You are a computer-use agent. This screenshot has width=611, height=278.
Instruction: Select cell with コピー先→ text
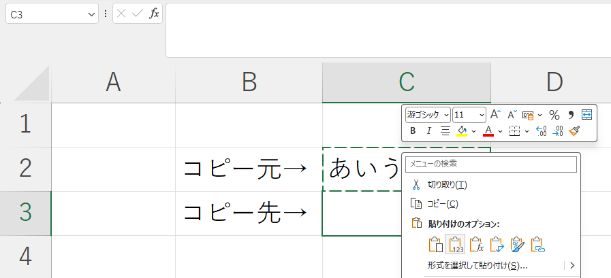pos(249,213)
